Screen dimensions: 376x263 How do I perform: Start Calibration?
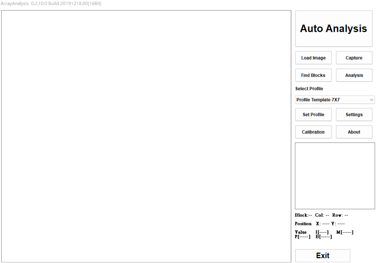(313, 132)
